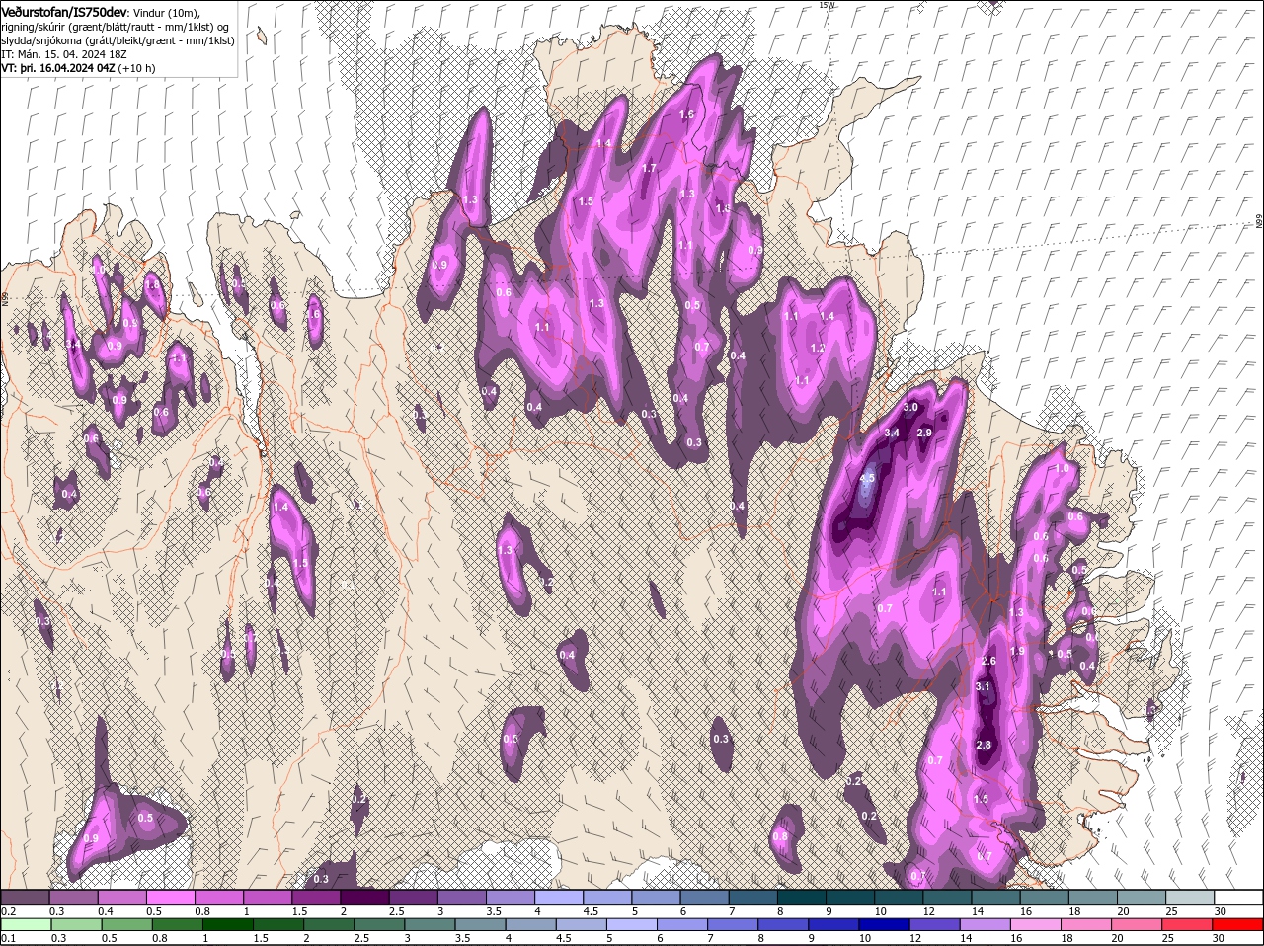
Task: Click the map precipitation value 3.1
Action: pyautogui.click(x=983, y=686)
